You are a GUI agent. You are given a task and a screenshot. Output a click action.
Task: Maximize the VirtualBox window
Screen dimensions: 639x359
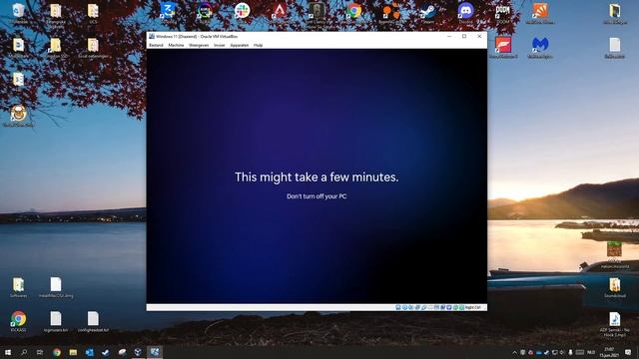pos(464,36)
